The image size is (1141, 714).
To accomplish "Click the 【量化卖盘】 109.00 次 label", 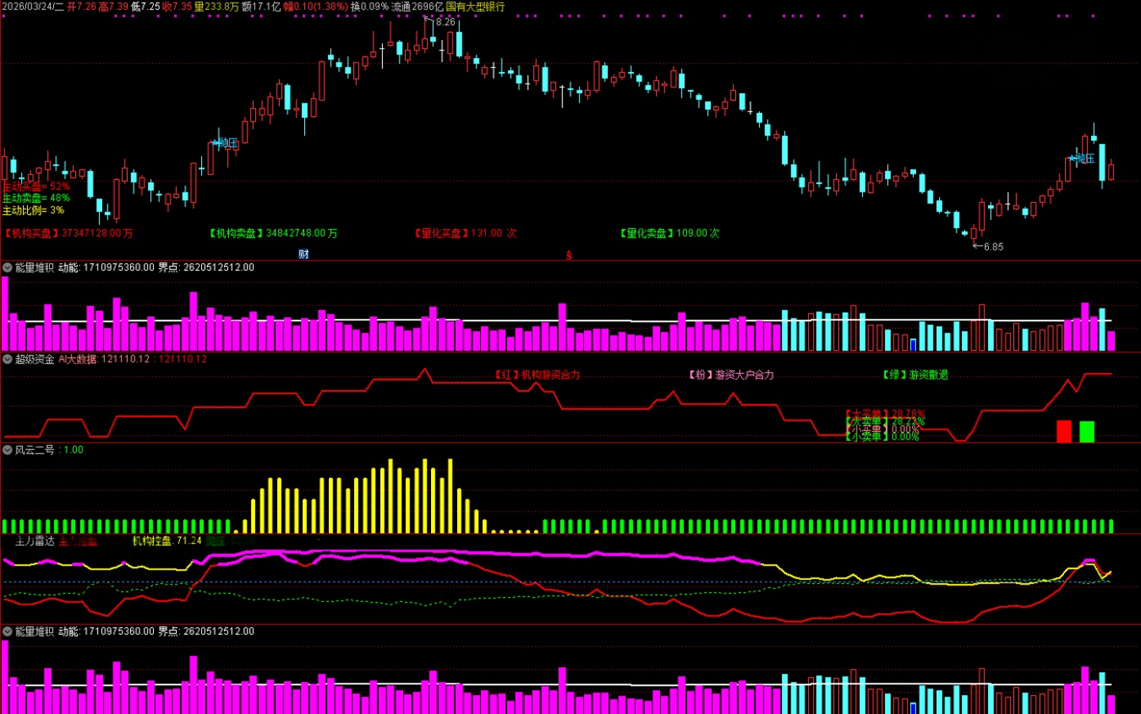I will 669,233.
